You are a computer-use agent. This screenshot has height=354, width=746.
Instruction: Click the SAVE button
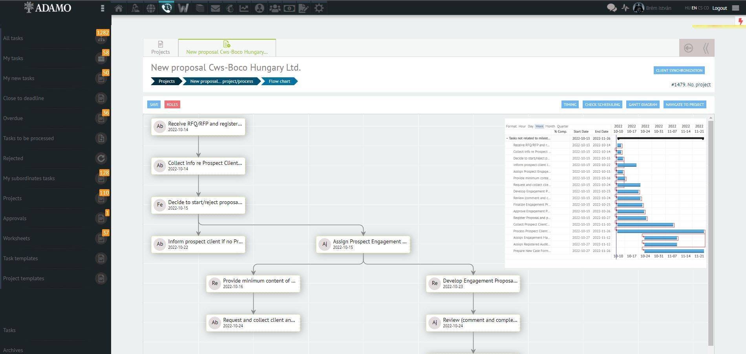coord(154,104)
